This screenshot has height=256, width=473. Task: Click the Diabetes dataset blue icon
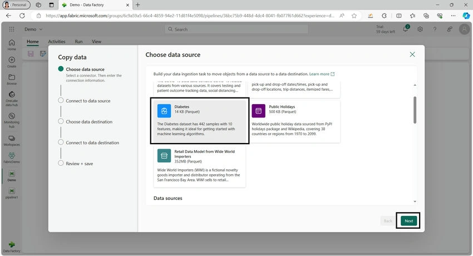pyautogui.click(x=164, y=111)
